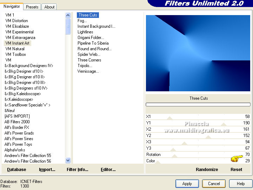The height and width of the screenshot is (190, 253).
Task: Choose Tripolis... filter
Action: pos(85,66)
